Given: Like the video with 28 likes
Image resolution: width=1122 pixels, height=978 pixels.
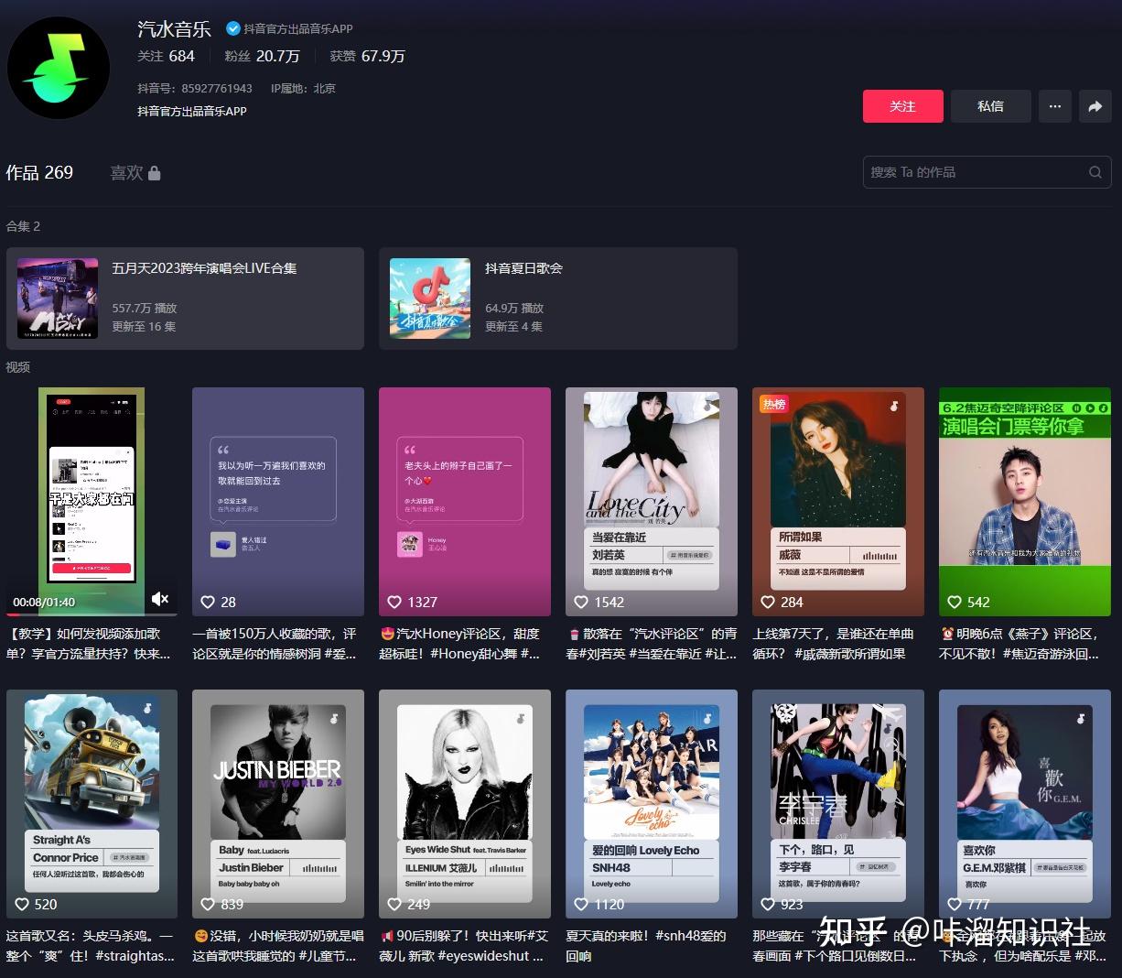Looking at the screenshot, I should pos(208,602).
